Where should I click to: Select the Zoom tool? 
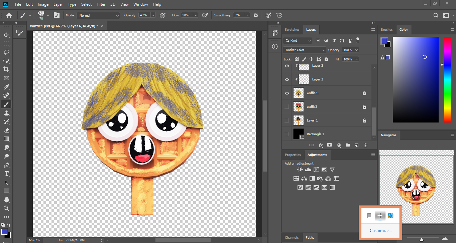click(7, 208)
